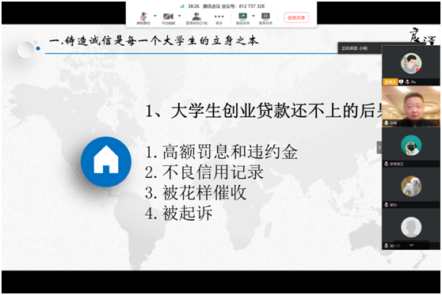
Task: Click the red end sharing button
Action: (296, 17)
